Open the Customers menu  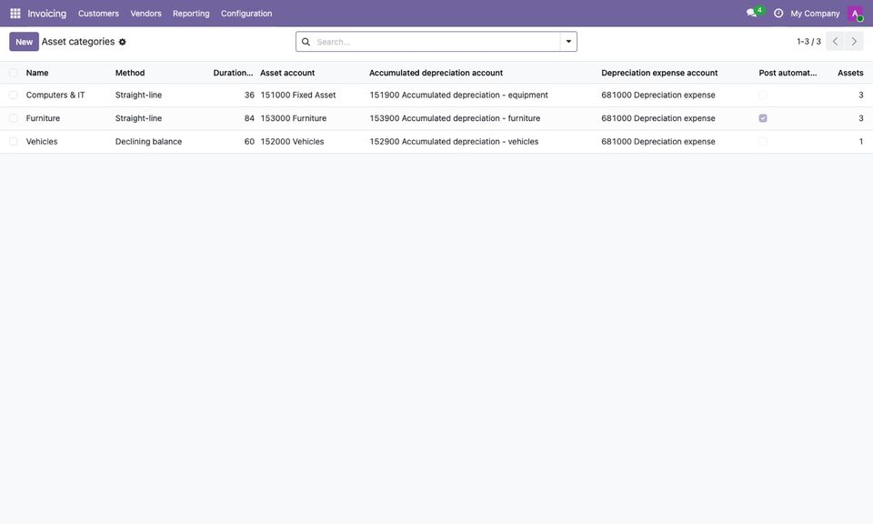point(98,14)
